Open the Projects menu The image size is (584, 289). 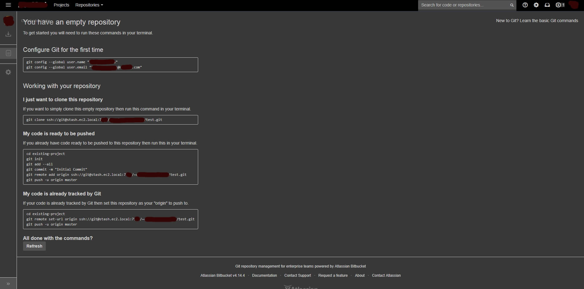pos(61,5)
